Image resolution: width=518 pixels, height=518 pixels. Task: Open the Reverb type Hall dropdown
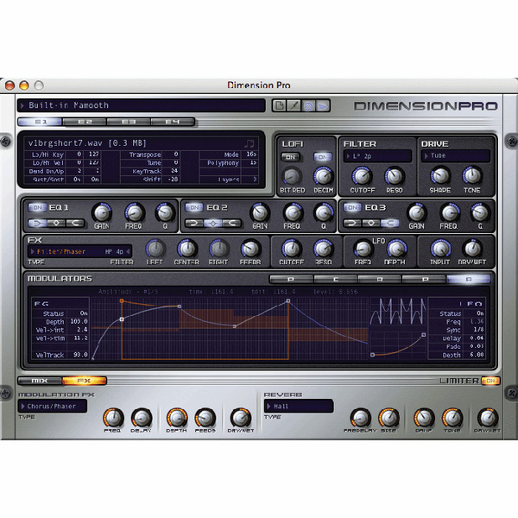tap(299, 406)
